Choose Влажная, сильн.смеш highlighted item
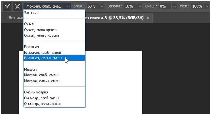Image resolution: width=211 pixels, height=115 pixels. (54, 58)
